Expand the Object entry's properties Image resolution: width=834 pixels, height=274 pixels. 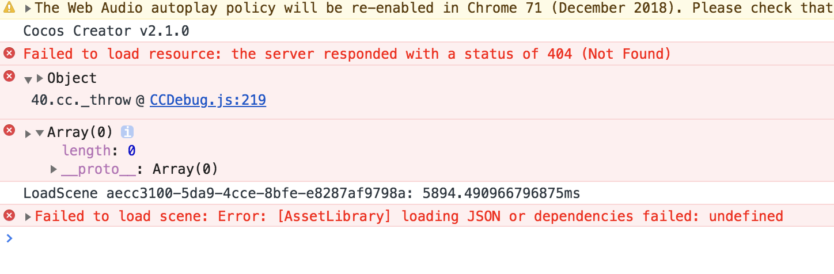point(40,78)
